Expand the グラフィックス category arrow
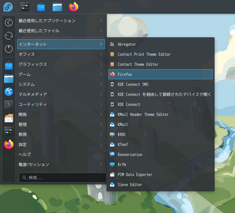 click(x=101, y=64)
